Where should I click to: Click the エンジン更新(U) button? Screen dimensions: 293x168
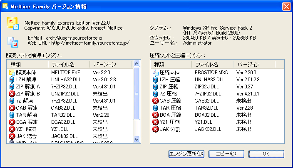point(186,154)
